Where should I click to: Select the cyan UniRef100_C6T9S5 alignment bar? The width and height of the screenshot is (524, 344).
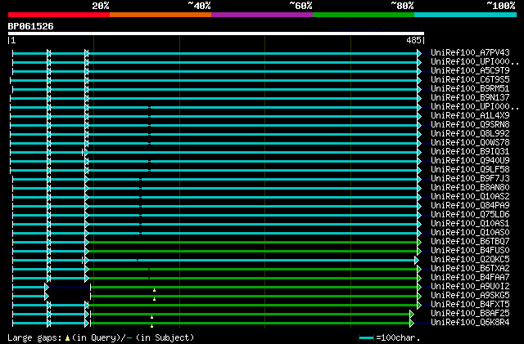click(246, 79)
